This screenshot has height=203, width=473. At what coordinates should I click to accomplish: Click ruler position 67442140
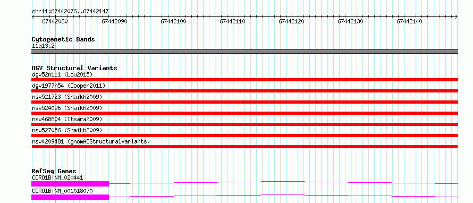click(409, 21)
